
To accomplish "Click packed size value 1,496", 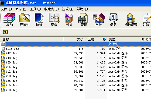I will (101, 67).
